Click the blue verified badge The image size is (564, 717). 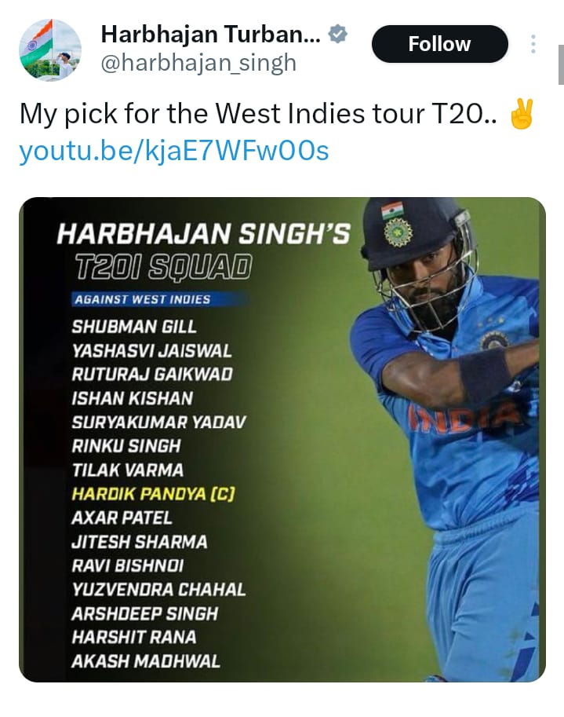click(338, 35)
